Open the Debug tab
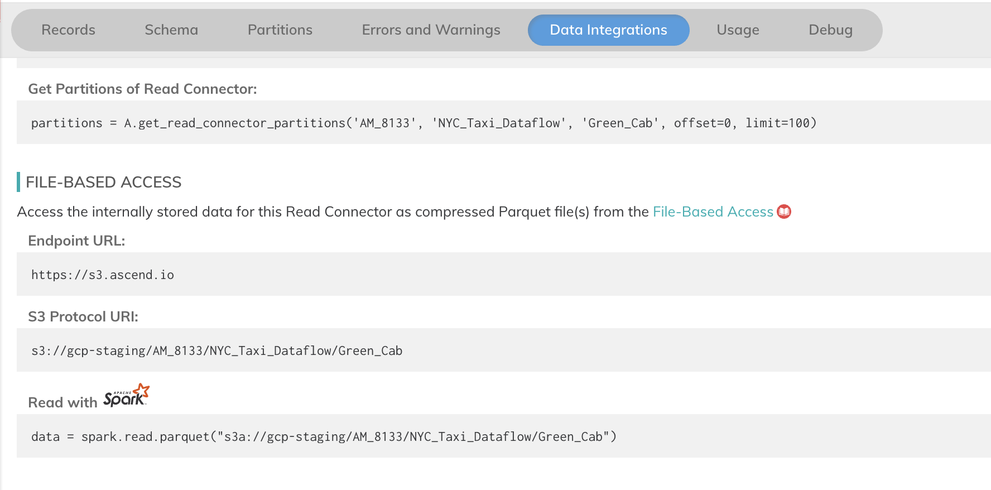Viewport: 991px width, 490px height. pyautogui.click(x=830, y=30)
